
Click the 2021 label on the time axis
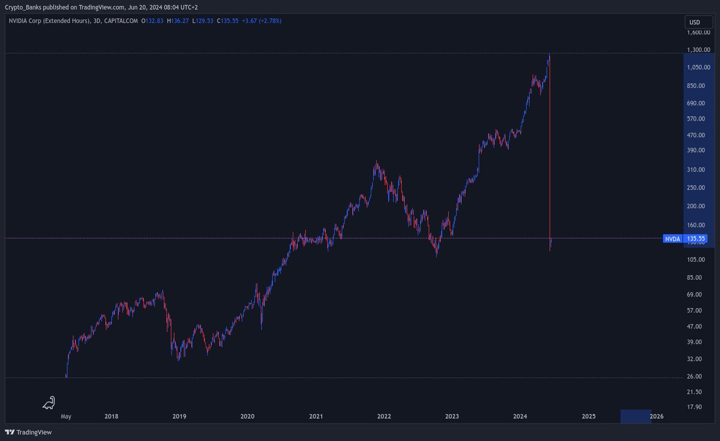click(x=316, y=416)
